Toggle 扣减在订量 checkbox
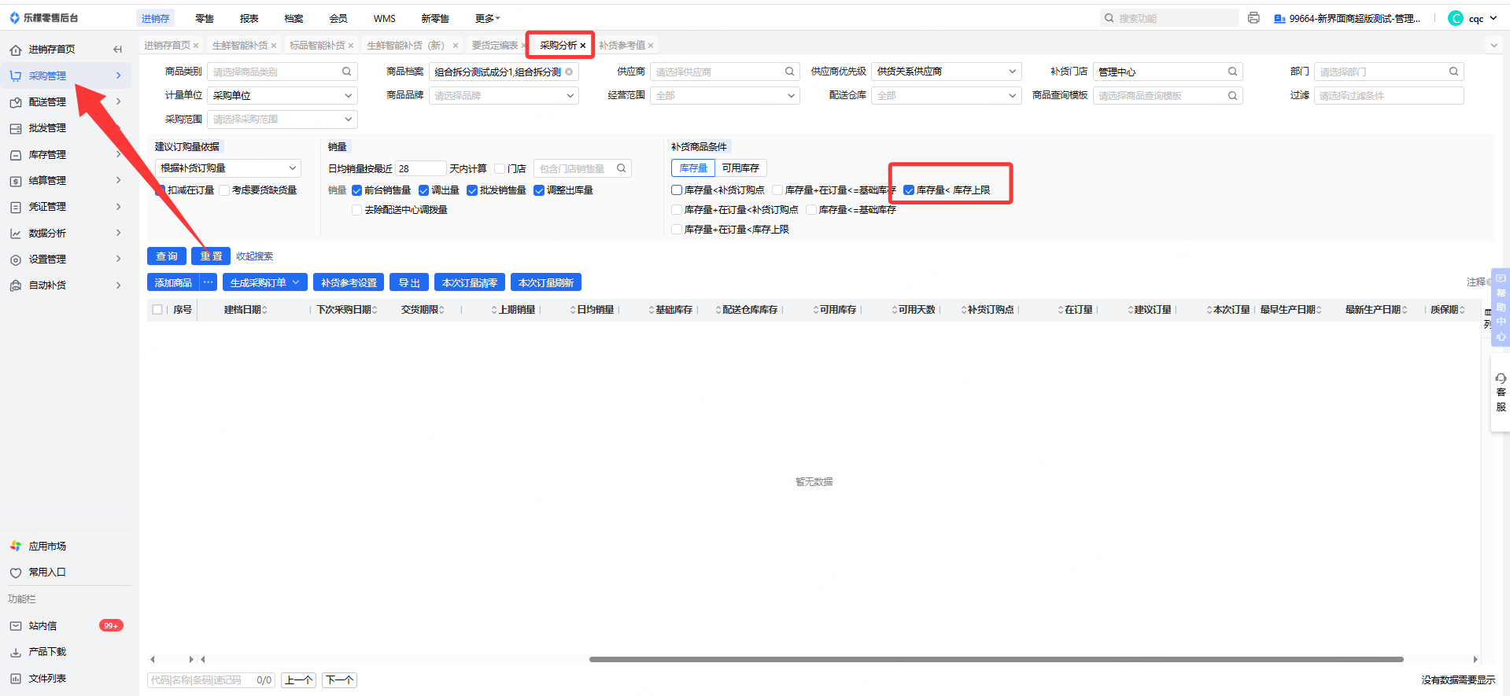Image resolution: width=1510 pixels, height=696 pixels. pos(160,190)
